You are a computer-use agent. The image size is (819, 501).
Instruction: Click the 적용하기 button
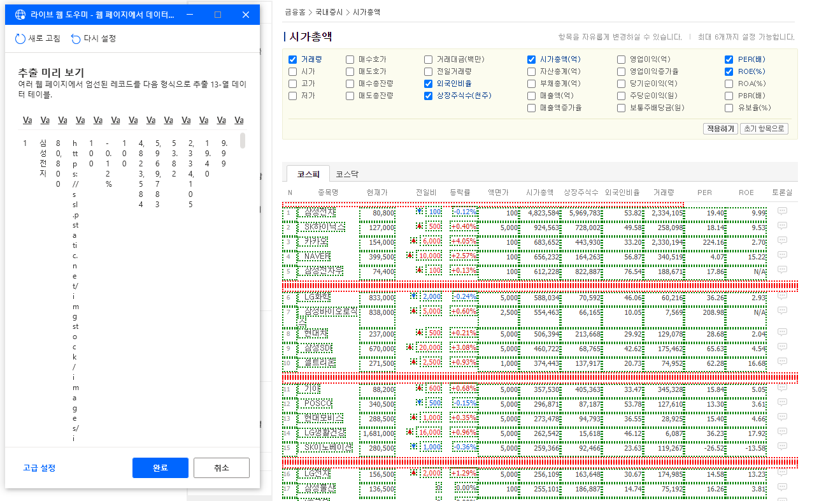(720, 129)
